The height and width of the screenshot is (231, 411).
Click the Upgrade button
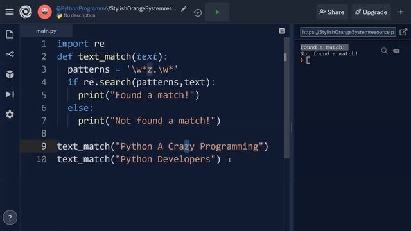[371, 12]
